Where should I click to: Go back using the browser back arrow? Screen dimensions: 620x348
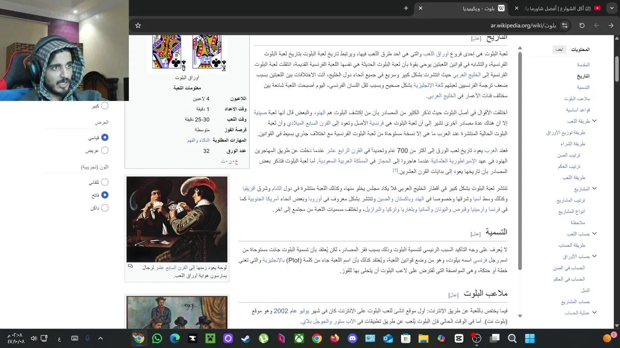611,26
